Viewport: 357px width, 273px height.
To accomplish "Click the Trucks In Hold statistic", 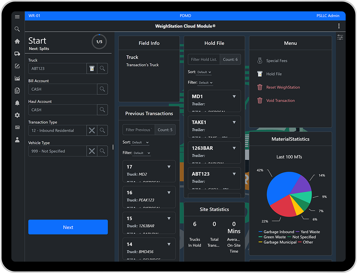I will coord(195,234).
